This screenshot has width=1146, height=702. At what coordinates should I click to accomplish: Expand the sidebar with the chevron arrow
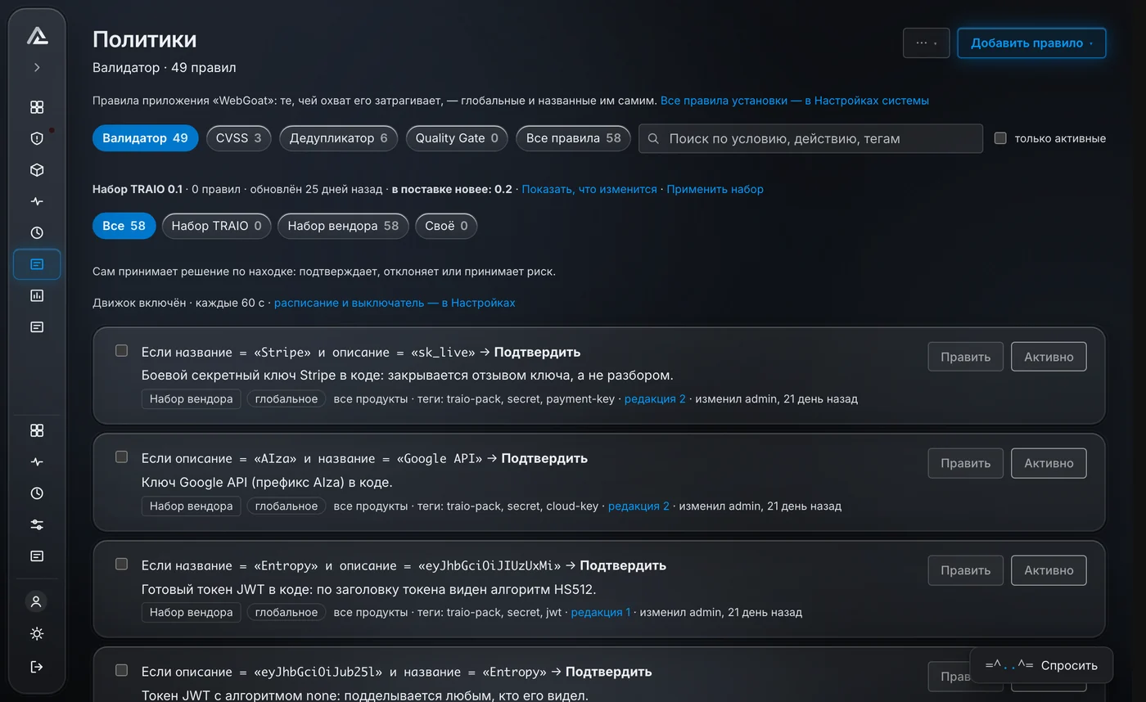(37, 68)
